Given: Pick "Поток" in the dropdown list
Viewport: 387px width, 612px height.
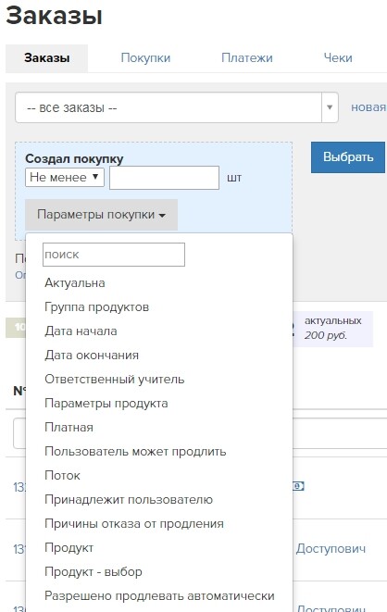Looking at the screenshot, I should pos(62,475).
